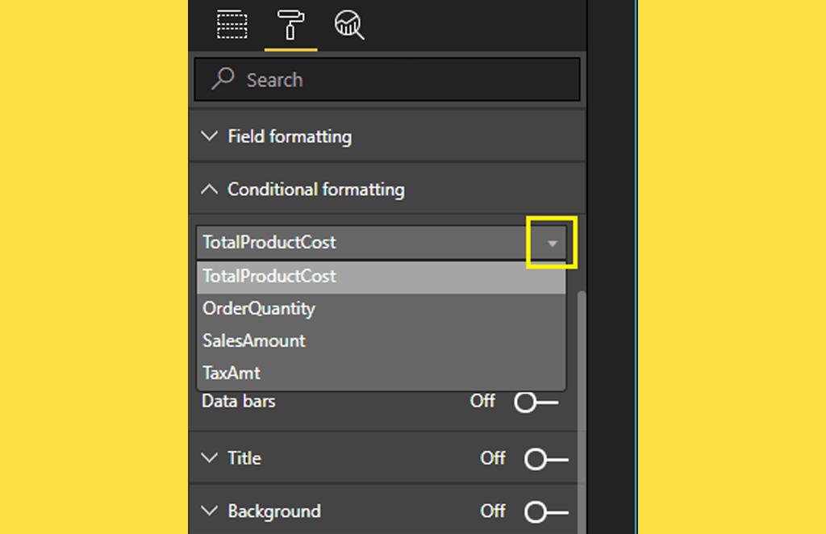Open the Fields pane icon
826x534 pixels.
click(x=232, y=25)
